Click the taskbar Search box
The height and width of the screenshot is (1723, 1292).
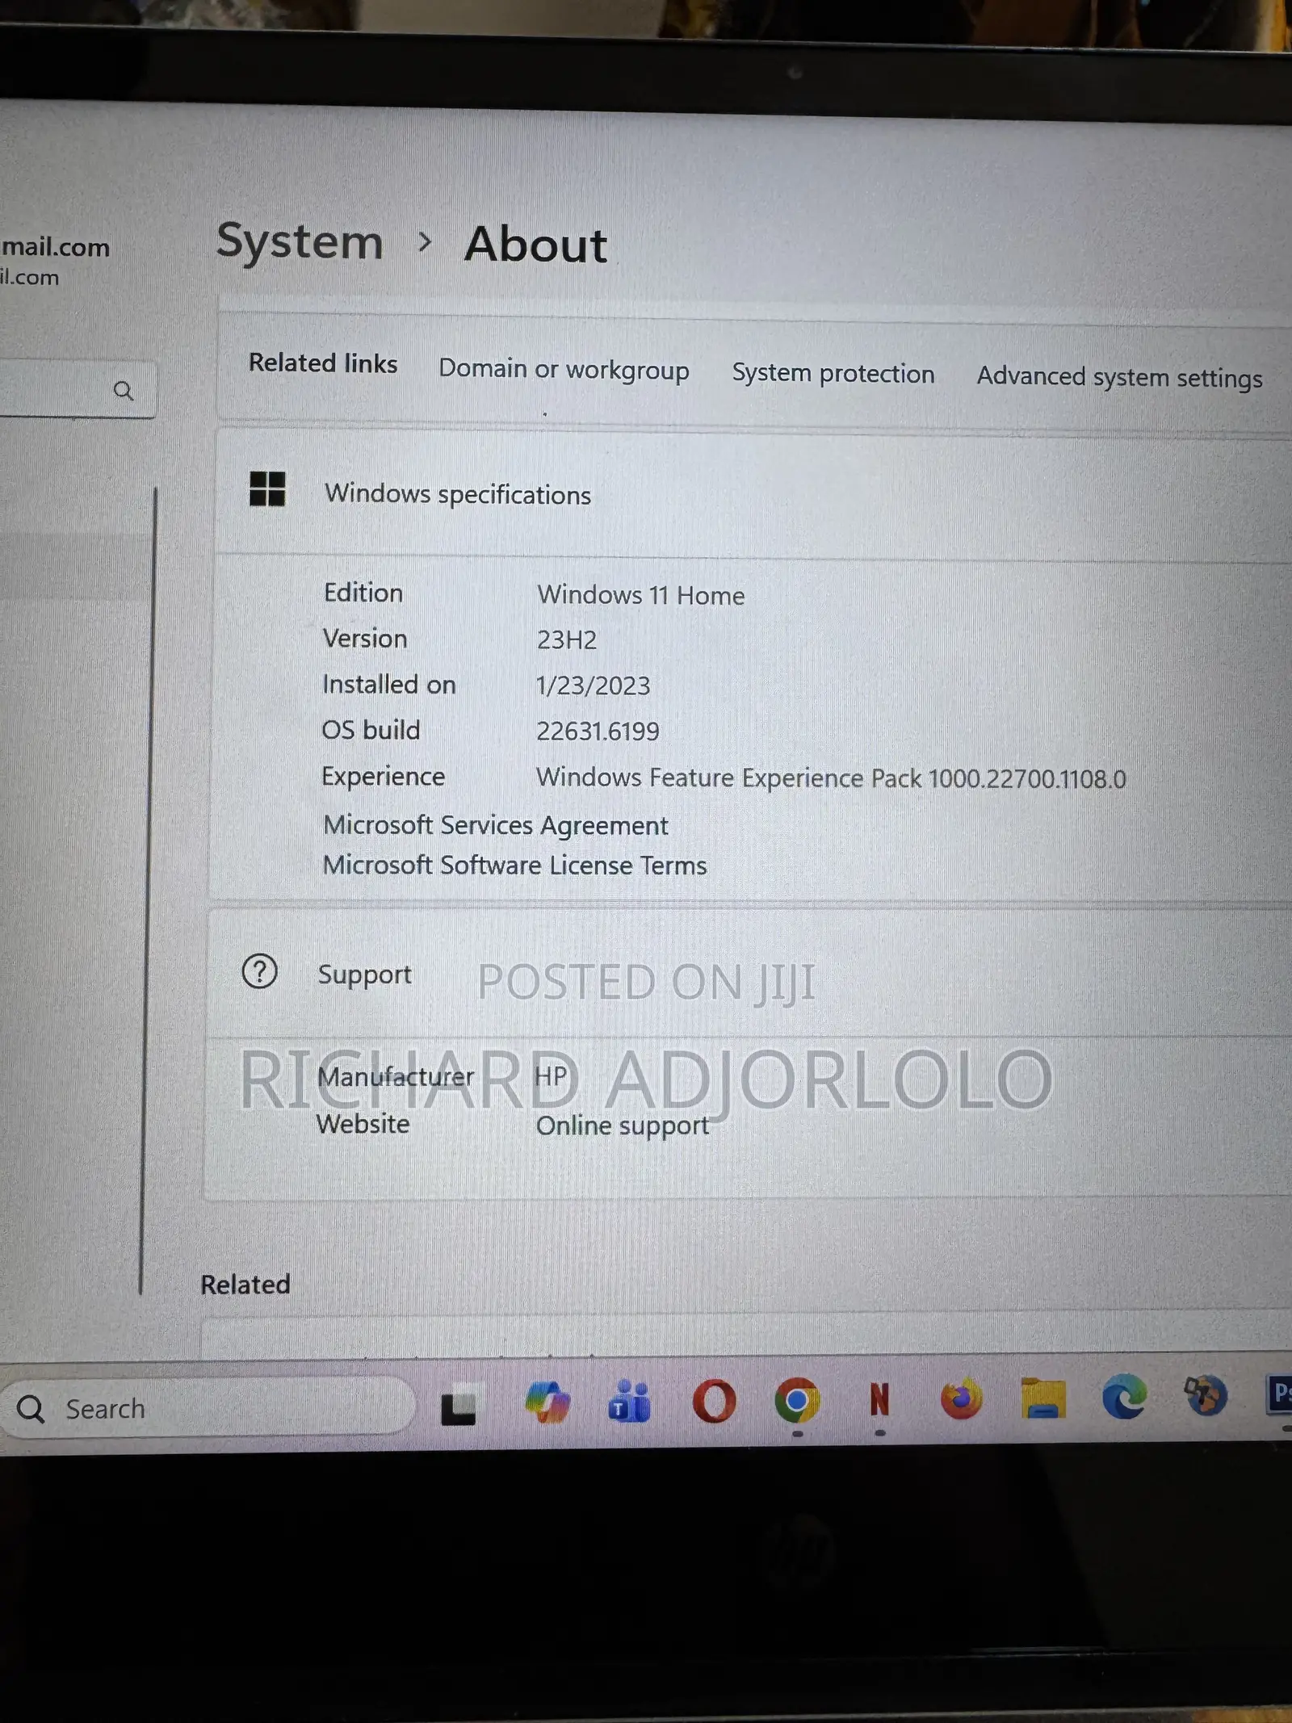click(208, 1407)
